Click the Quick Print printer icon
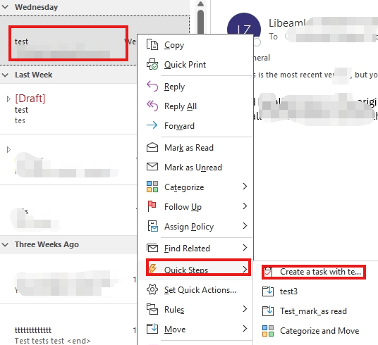The width and height of the screenshot is (378, 345). (152, 64)
